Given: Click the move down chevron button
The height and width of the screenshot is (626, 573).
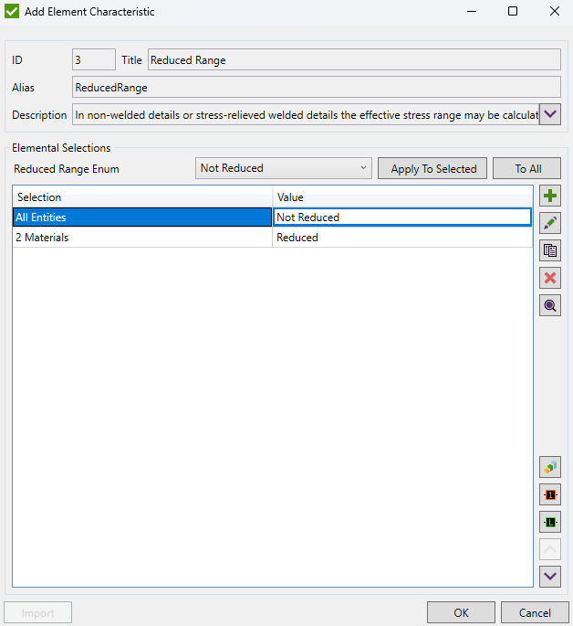Looking at the screenshot, I should [x=550, y=576].
